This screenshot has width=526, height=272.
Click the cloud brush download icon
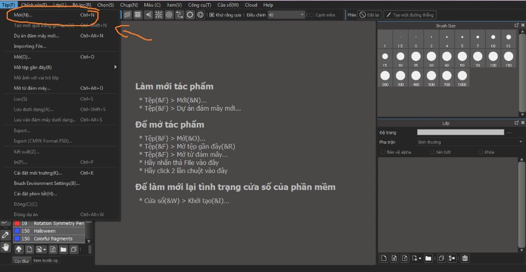pos(19,249)
